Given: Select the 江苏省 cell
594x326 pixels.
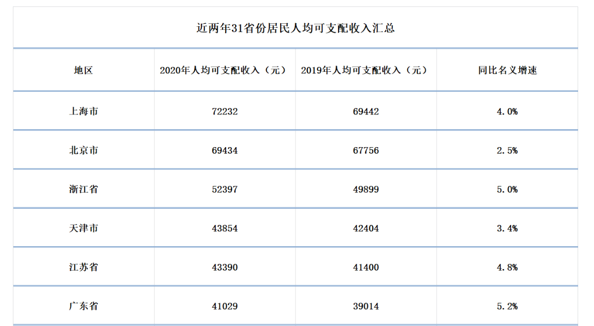Looking at the screenshot, I should click(83, 268).
